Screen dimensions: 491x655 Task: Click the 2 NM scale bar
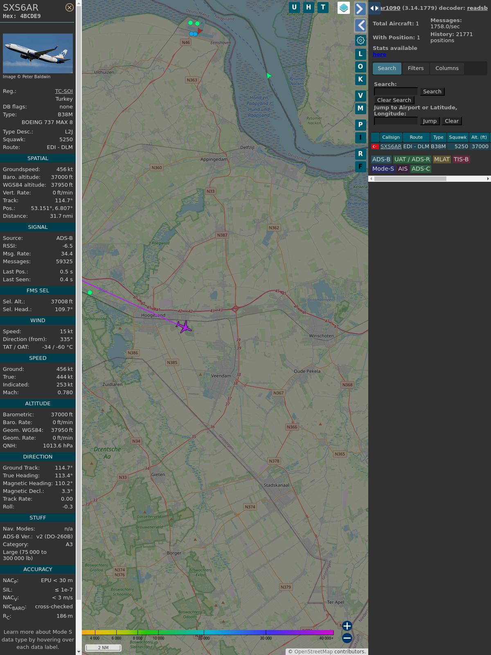click(x=103, y=648)
